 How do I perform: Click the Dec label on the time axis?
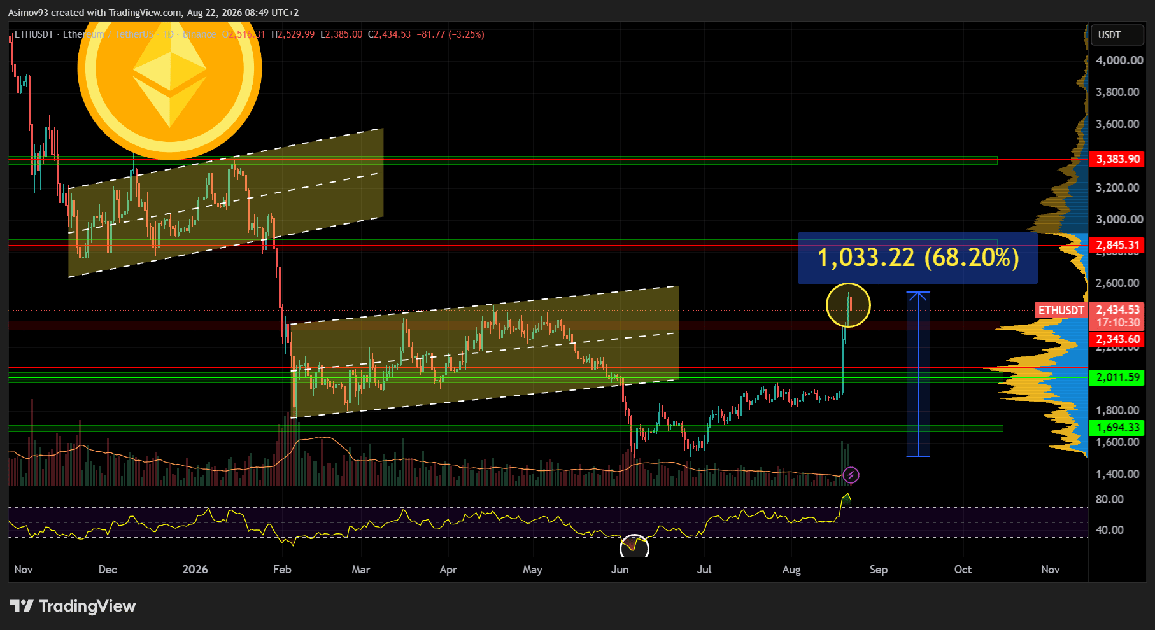(x=108, y=570)
